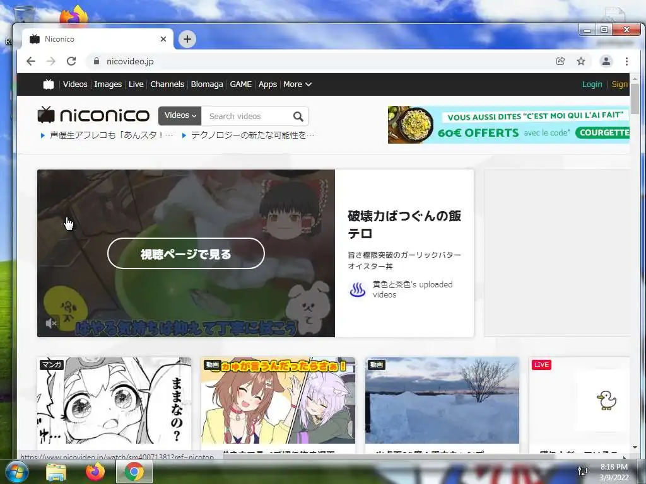
Task: Click the Recycle Bin desktop icon
Action: (23, 15)
